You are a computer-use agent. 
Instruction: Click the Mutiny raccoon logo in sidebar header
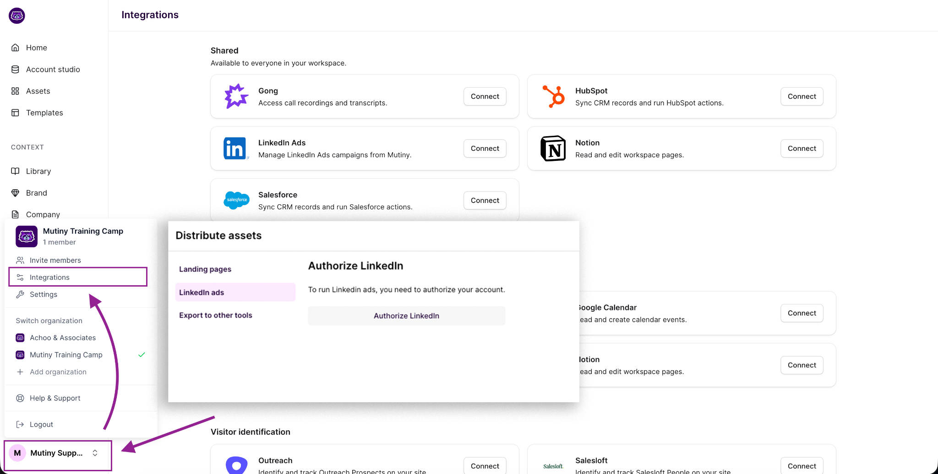coord(17,16)
